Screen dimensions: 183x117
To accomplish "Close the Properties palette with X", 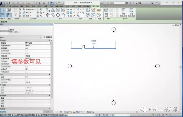I will [x=52, y=24].
